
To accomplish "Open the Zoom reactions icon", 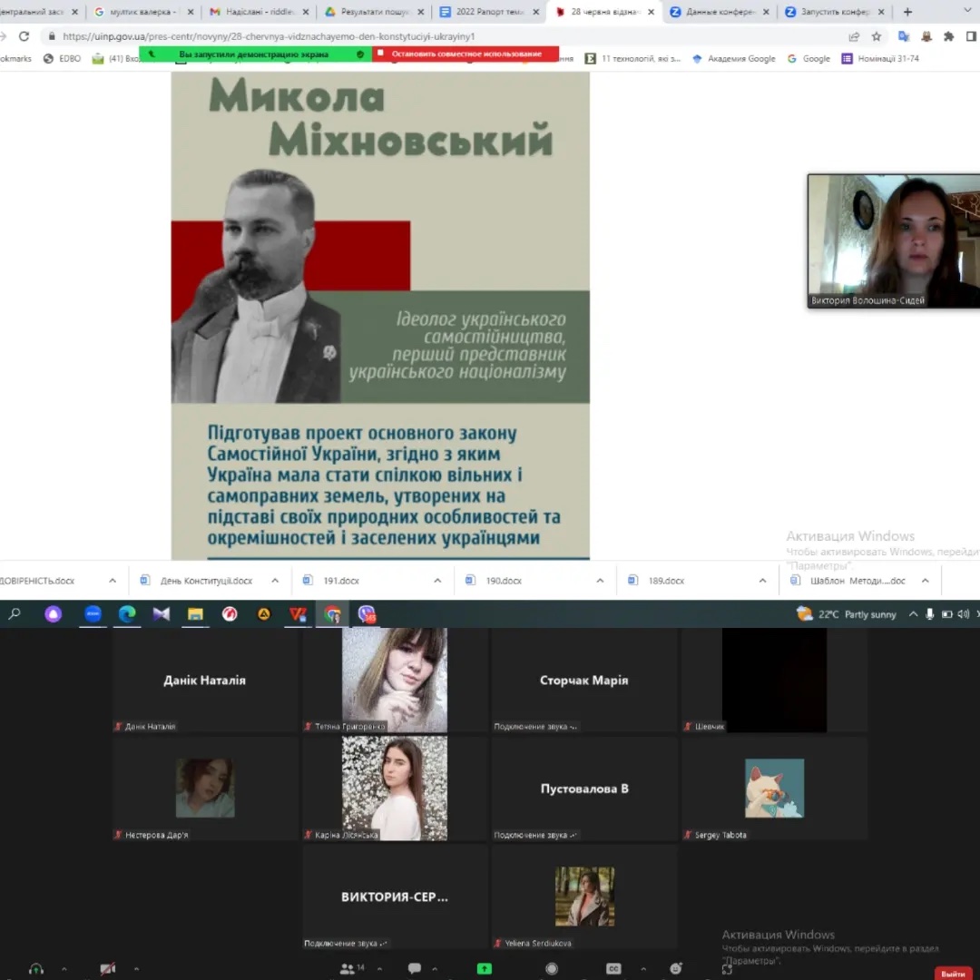I will click(x=675, y=968).
